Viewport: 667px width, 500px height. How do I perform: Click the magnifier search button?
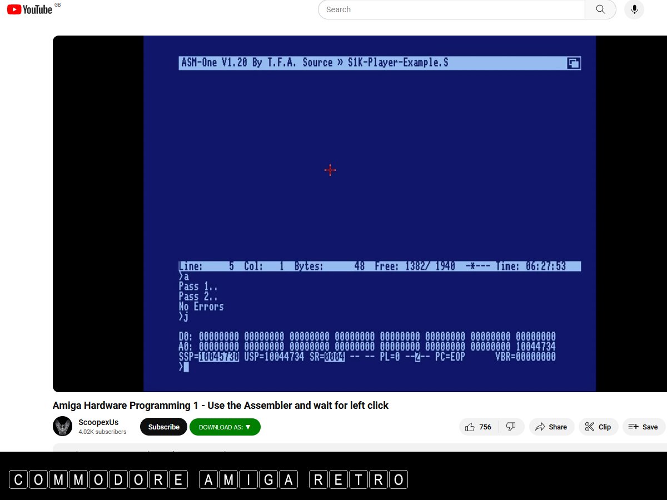pyautogui.click(x=600, y=9)
